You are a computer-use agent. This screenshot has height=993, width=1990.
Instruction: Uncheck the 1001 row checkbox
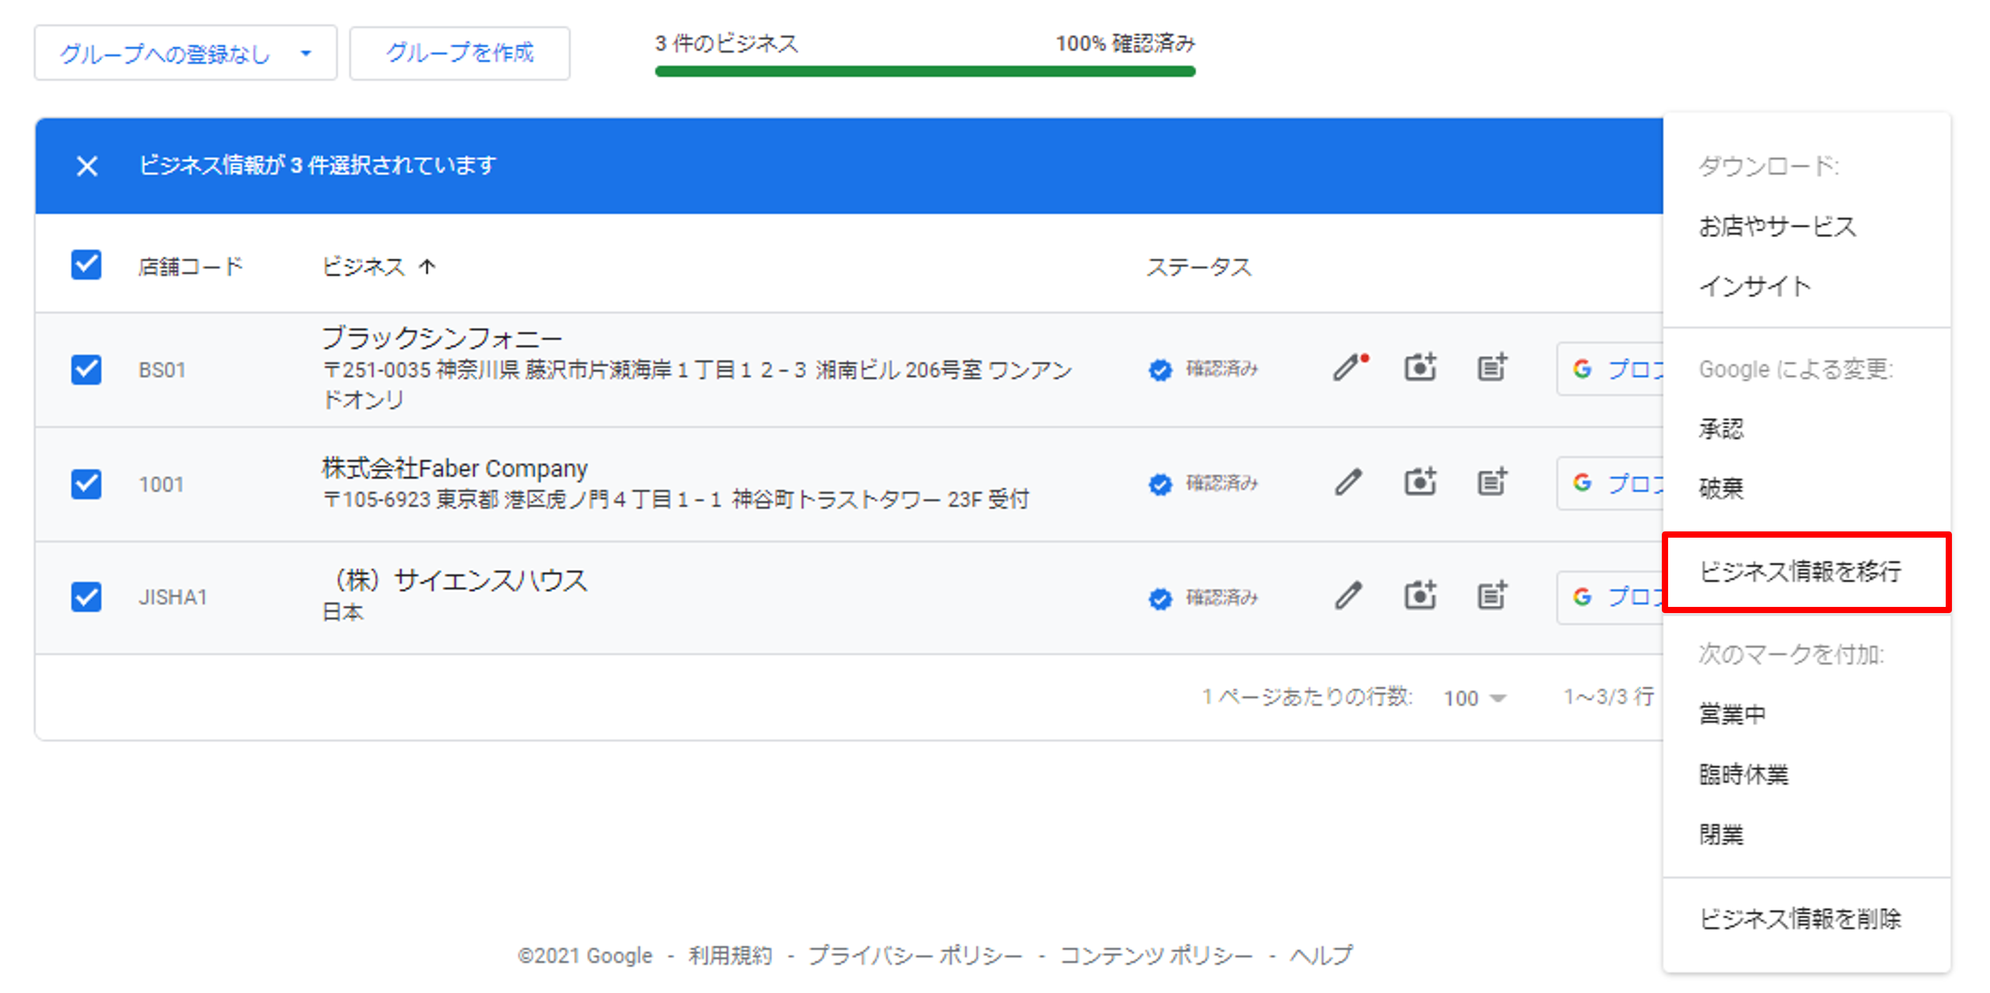[x=85, y=484]
